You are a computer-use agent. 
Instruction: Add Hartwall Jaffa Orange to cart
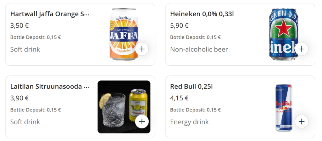point(142,49)
